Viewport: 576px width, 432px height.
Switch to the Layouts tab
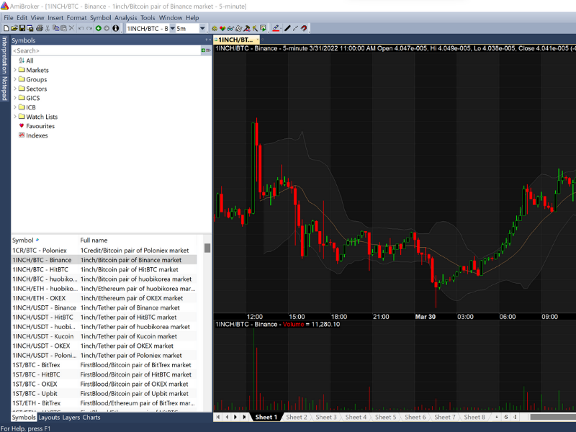tap(49, 418)
